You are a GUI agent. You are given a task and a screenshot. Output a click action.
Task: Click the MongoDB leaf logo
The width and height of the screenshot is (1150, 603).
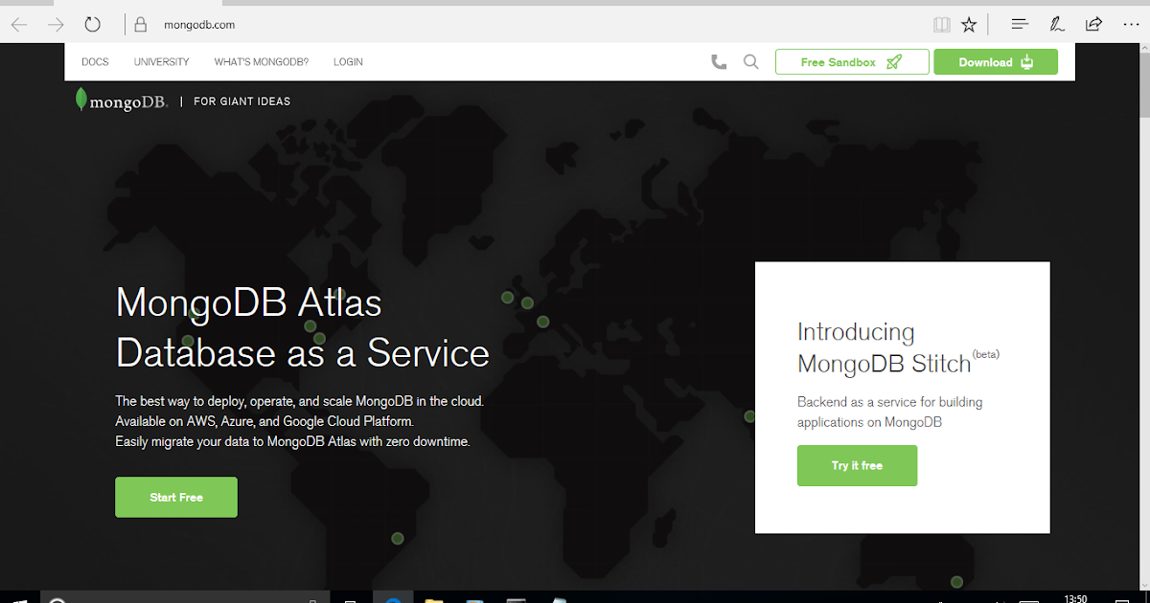80,100
